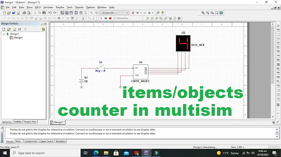Select the V1 5V battery source
Viewport: 281px width, 157px height.
coord(82,82)
